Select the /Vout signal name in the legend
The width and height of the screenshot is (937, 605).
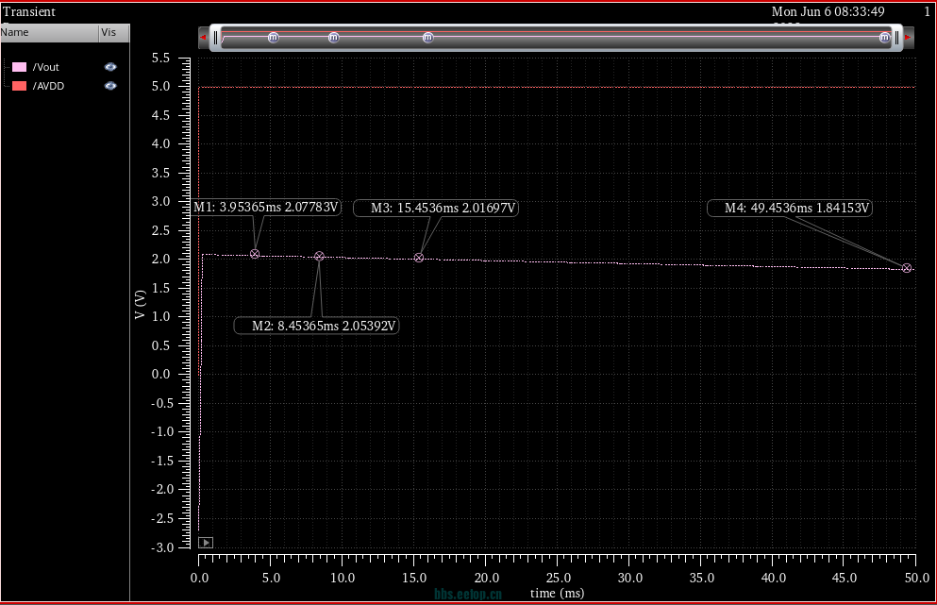click(x=46, y=67)
